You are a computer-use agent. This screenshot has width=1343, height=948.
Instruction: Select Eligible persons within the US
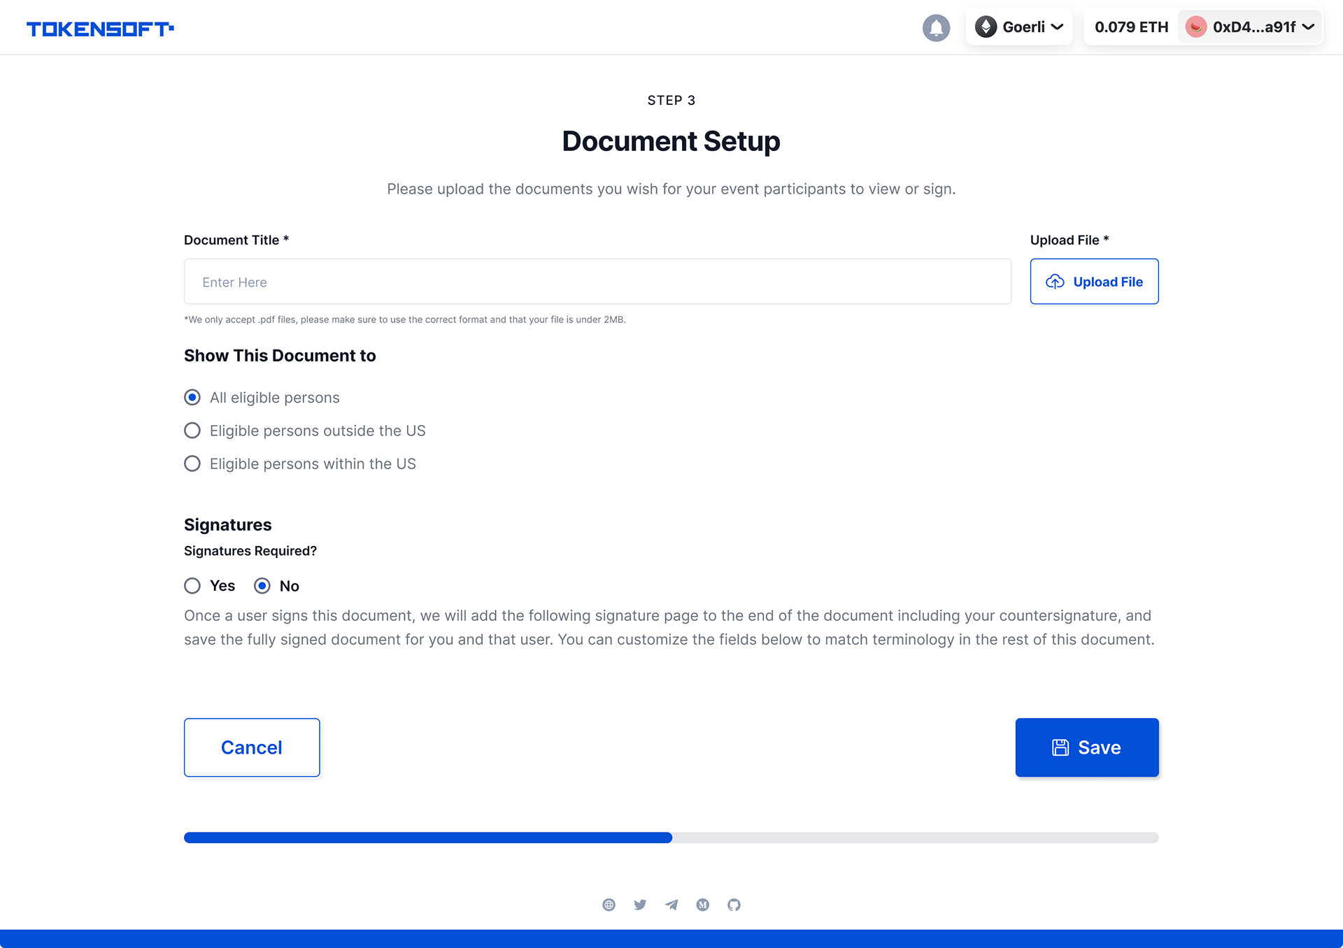[192, 464]
